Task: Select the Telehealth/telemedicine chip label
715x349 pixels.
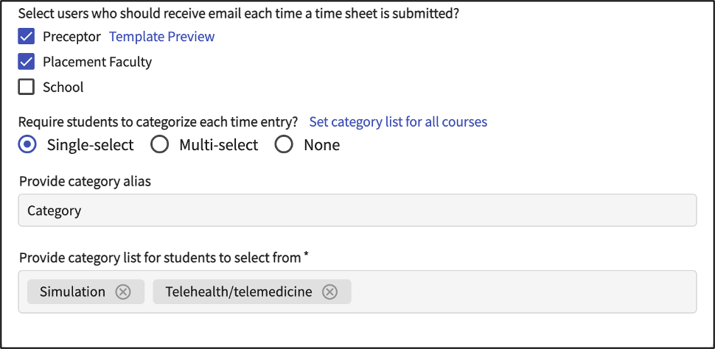Action: tap(238, 292)
